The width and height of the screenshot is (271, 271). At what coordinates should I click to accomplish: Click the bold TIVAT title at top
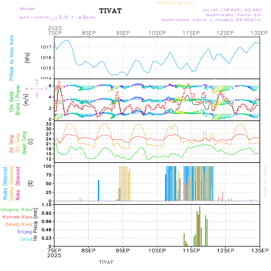pyautogui.click(x=111, y=11)
